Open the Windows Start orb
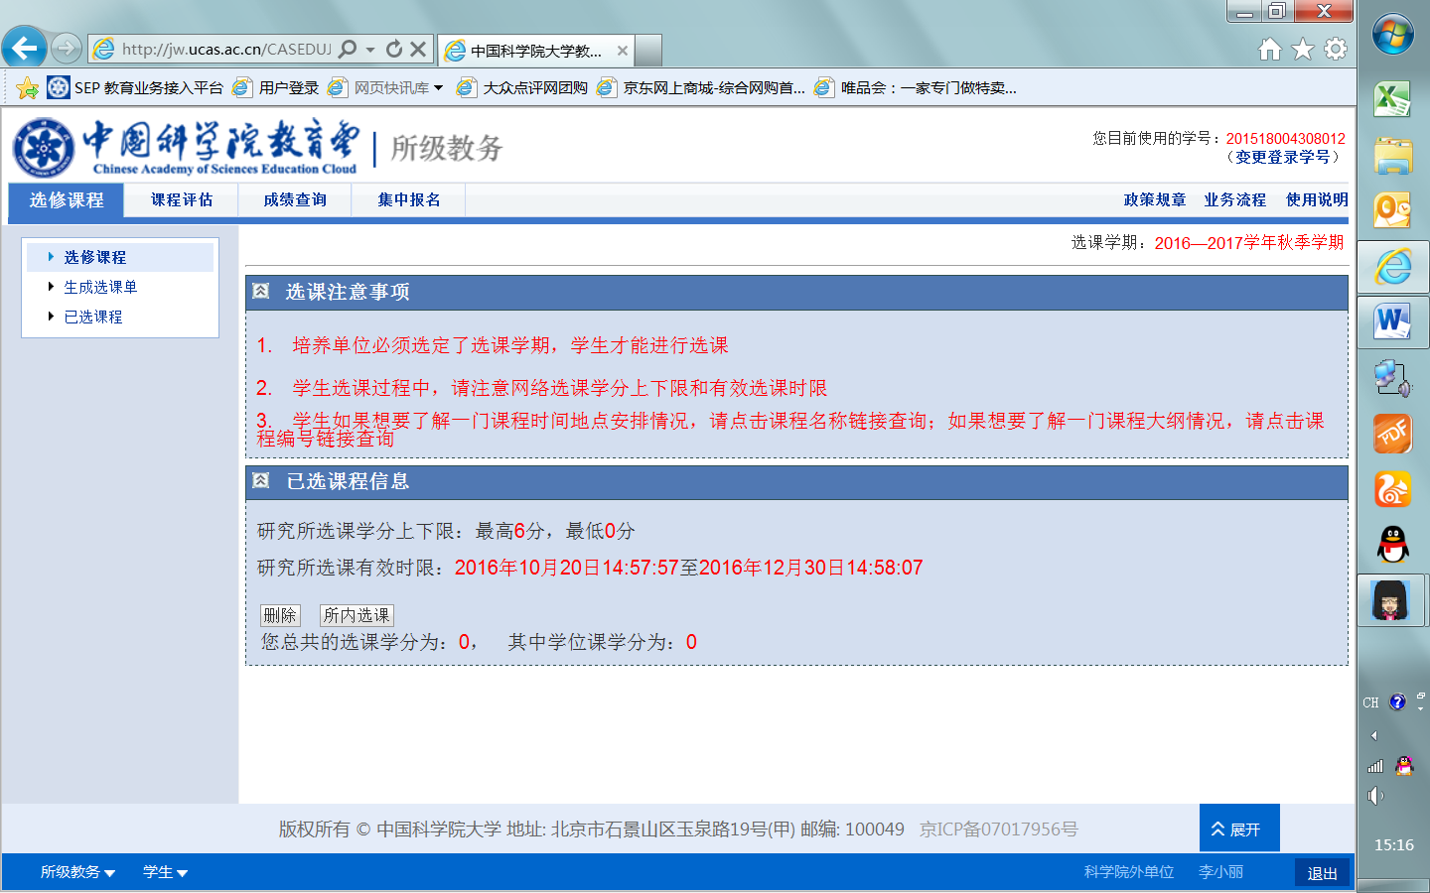The height and width of the screenshot is (893, 1430). pyautogui.click(x=1393, y=35)
